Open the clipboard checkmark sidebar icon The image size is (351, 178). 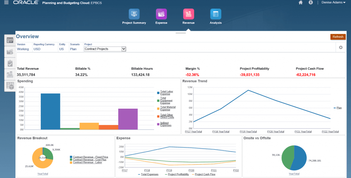point(10,63)
